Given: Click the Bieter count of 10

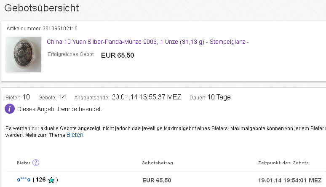Looking at the screenshot, I should coord(26,97).
